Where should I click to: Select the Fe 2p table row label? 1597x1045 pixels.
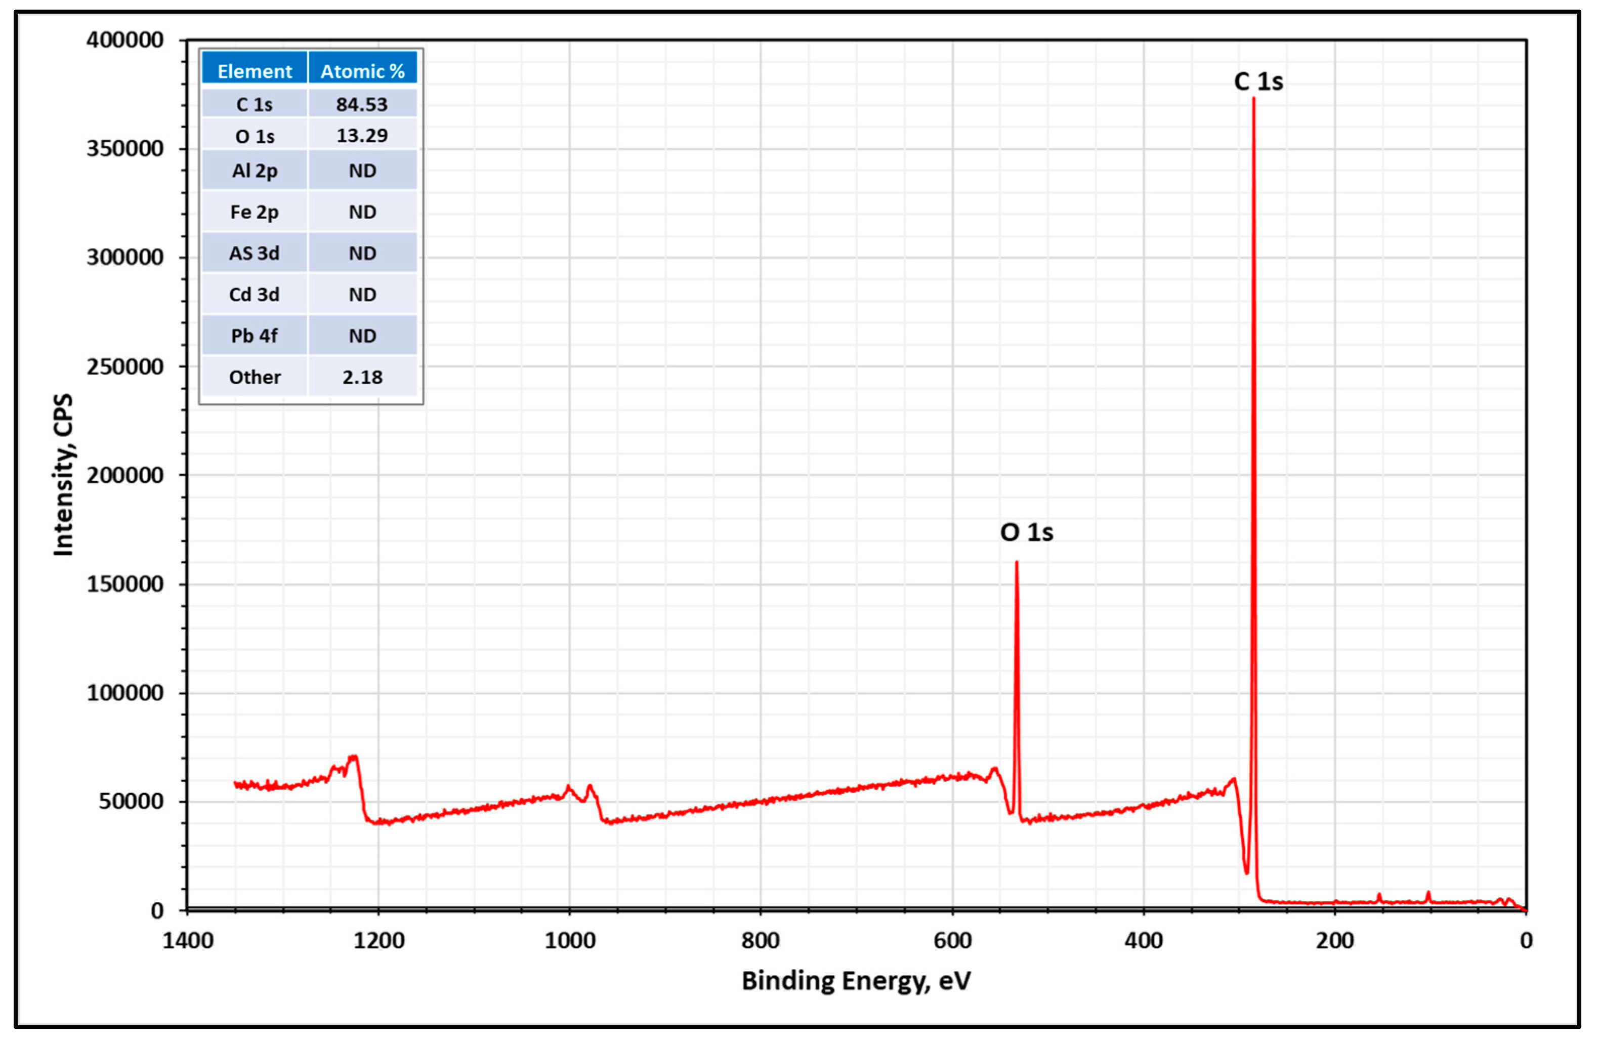[x=255, y=212]
